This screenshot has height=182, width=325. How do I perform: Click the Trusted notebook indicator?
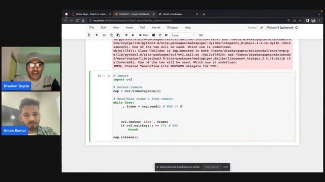point(252,27)
